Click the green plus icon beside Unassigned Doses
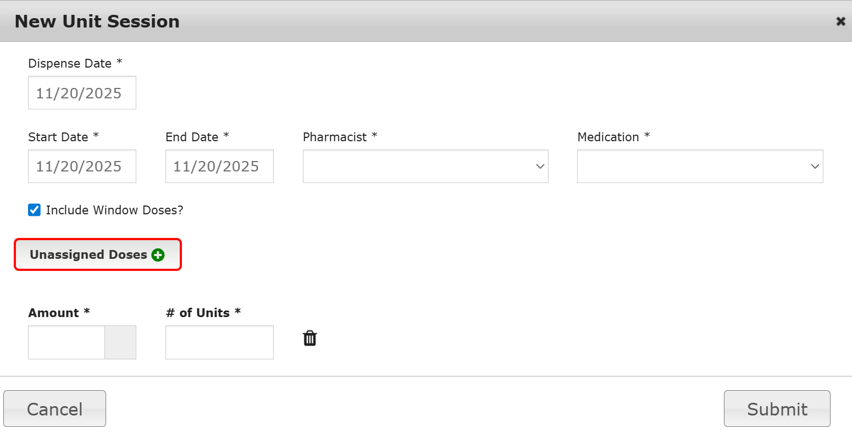Image resolution: width=852 pixels, height=427 pixels. (158, 255)
